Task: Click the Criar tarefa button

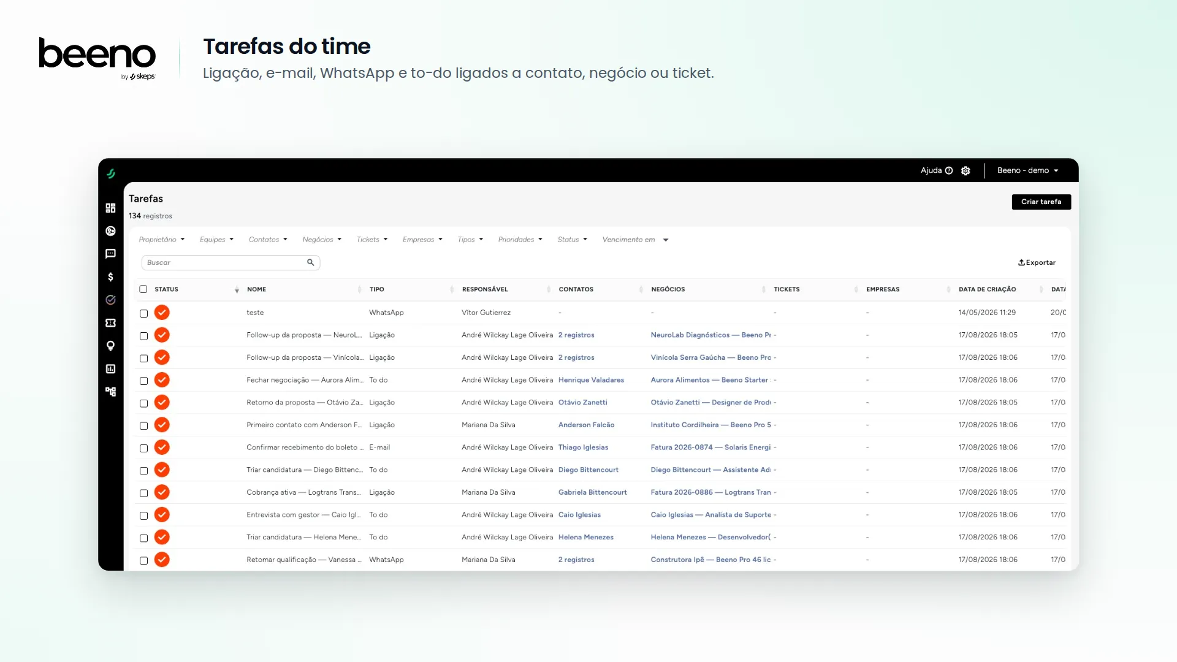Action: (1042, 202)
